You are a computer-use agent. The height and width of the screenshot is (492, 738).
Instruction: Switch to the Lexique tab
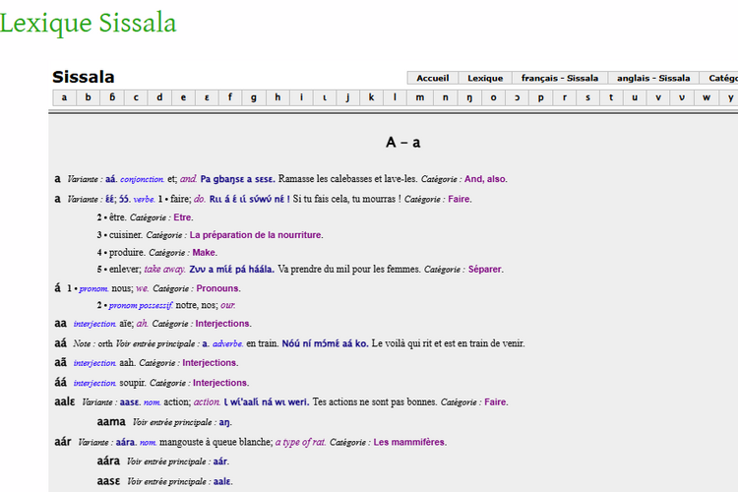(484, 78)
